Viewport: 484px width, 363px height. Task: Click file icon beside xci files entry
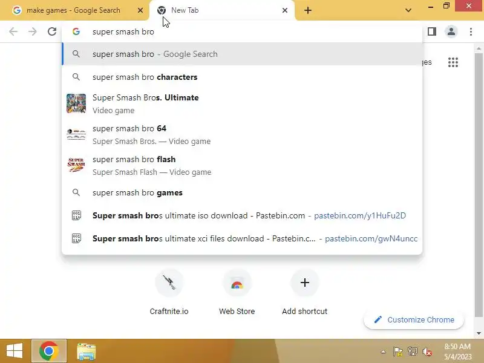click(x=76, y=238)
